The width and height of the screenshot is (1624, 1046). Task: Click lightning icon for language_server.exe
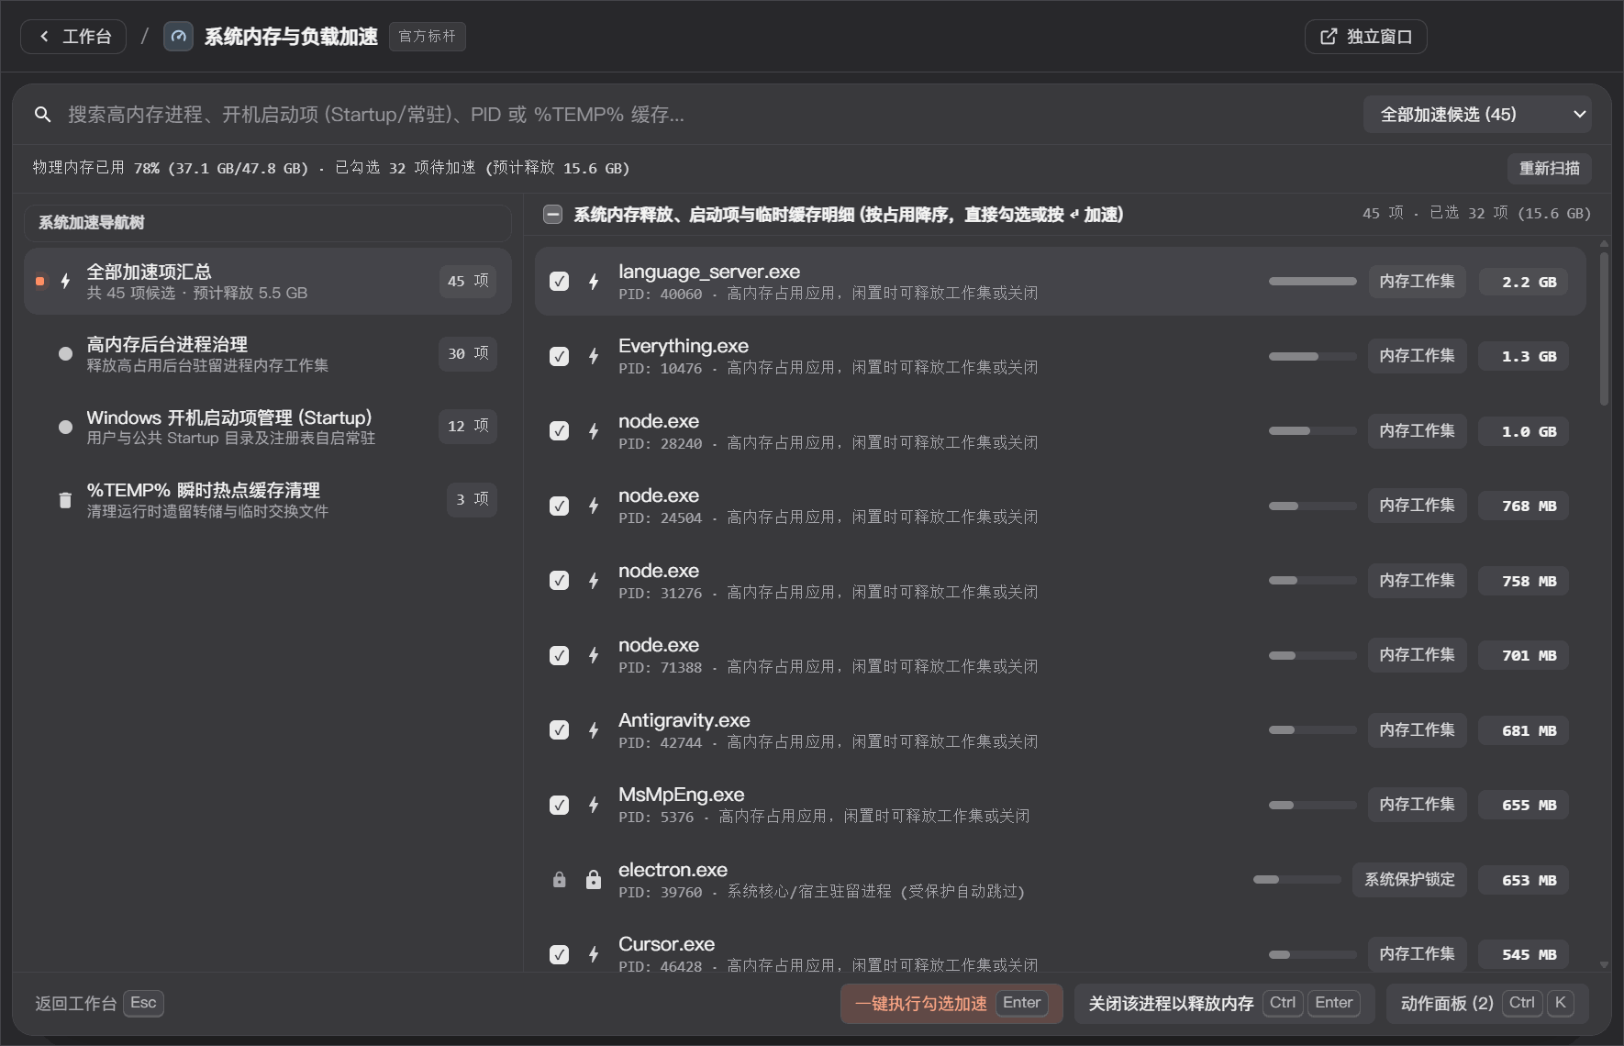(x=594, y=282)
